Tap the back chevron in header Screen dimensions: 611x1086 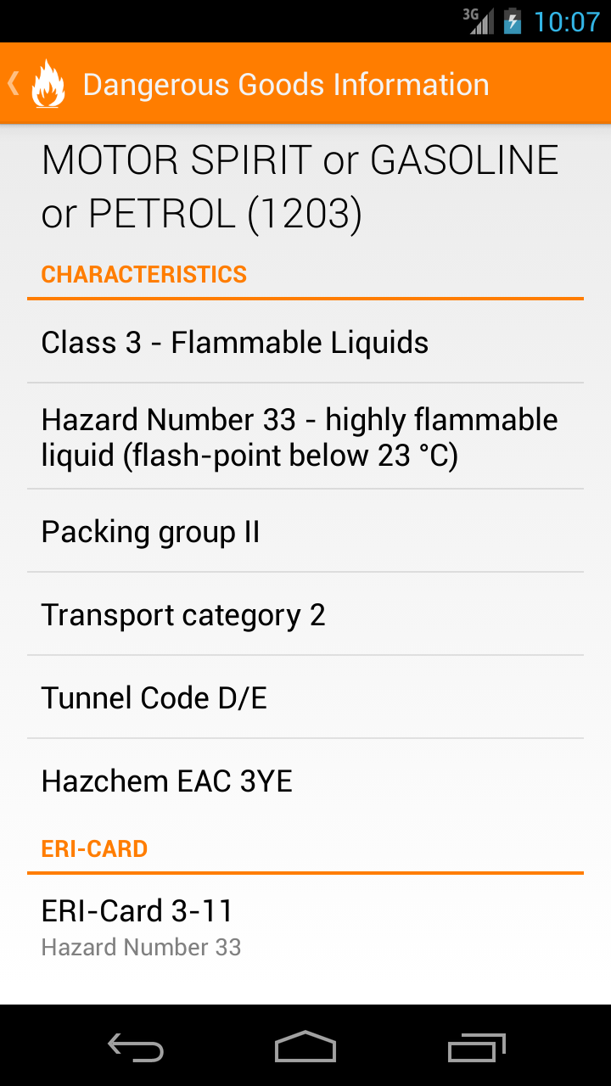pos(13,83)
